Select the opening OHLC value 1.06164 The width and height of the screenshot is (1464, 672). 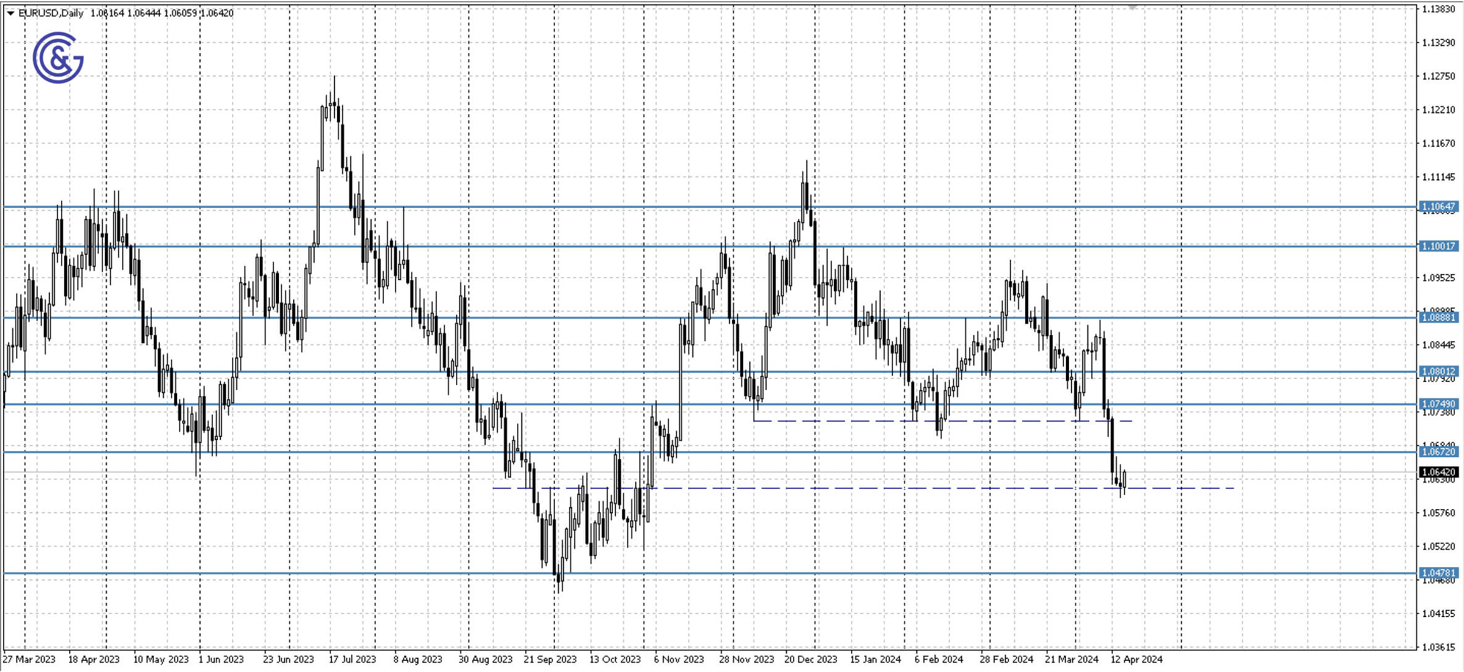point(108,11)
